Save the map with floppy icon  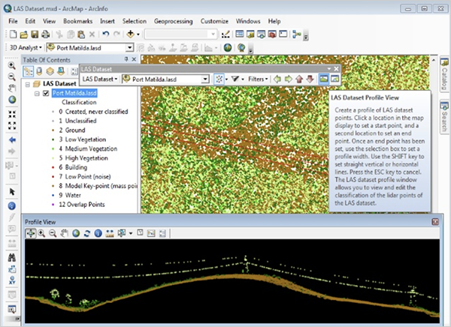35,34
